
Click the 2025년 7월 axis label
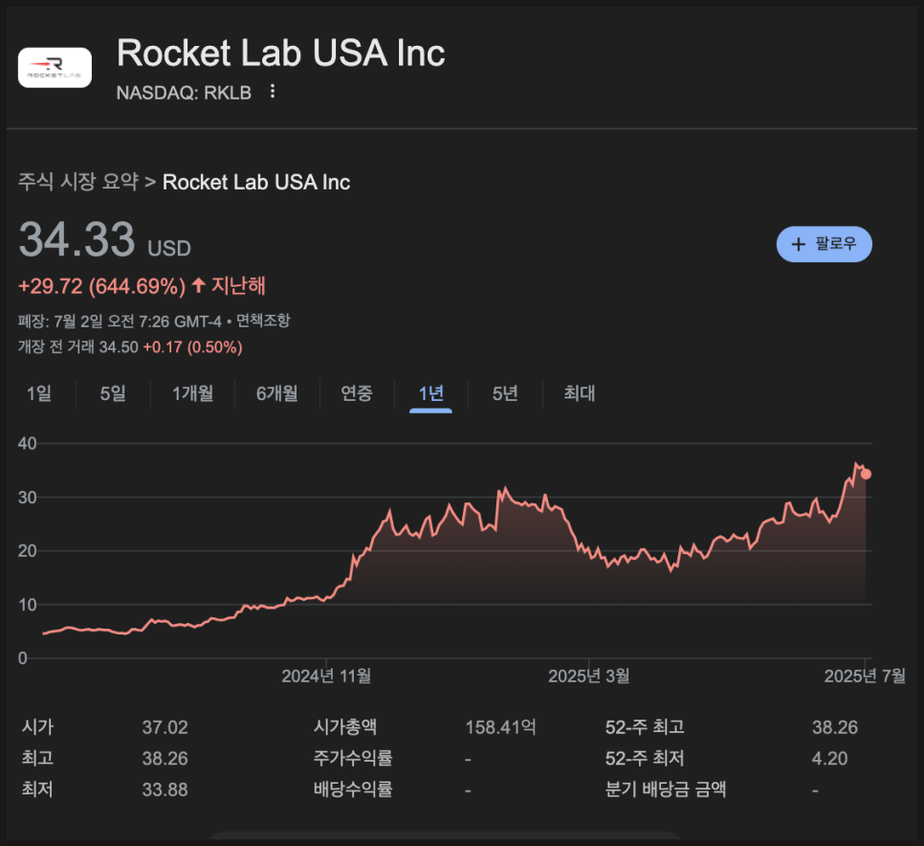tap(865, 676)
